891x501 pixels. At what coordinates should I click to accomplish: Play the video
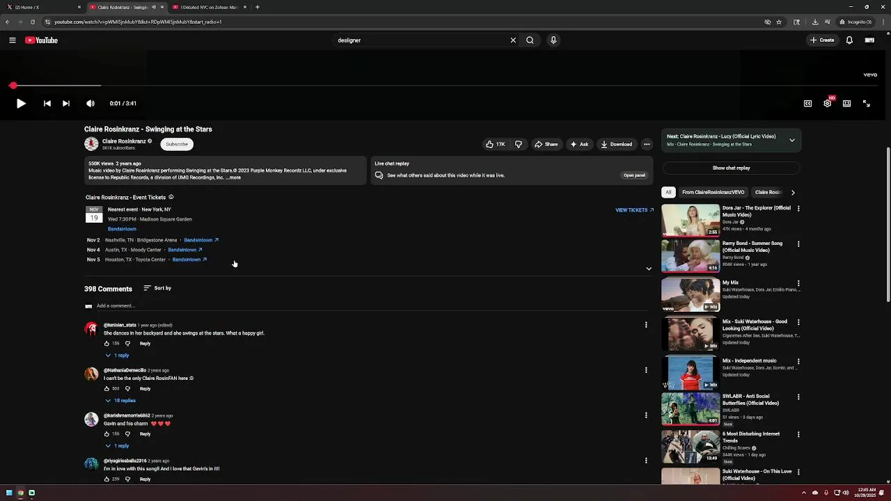tap(21, 104)
